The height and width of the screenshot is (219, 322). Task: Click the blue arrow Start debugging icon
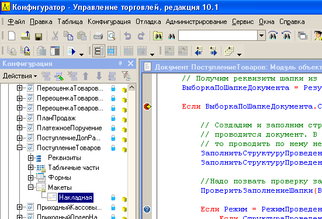(71, 51)
